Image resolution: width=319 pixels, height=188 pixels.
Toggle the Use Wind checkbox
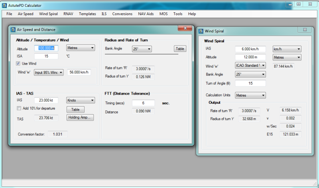click(x=18, y=63)
